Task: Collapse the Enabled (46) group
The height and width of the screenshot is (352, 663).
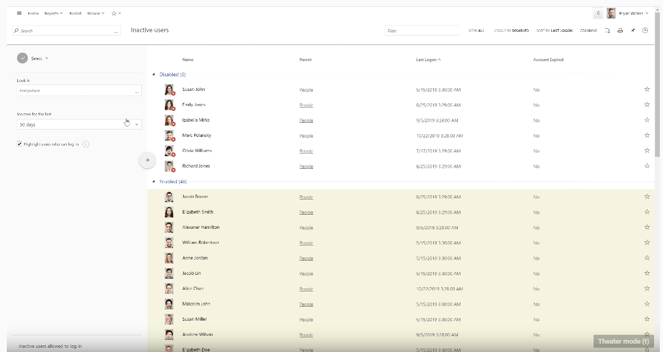Action: (x=153, y=182)
